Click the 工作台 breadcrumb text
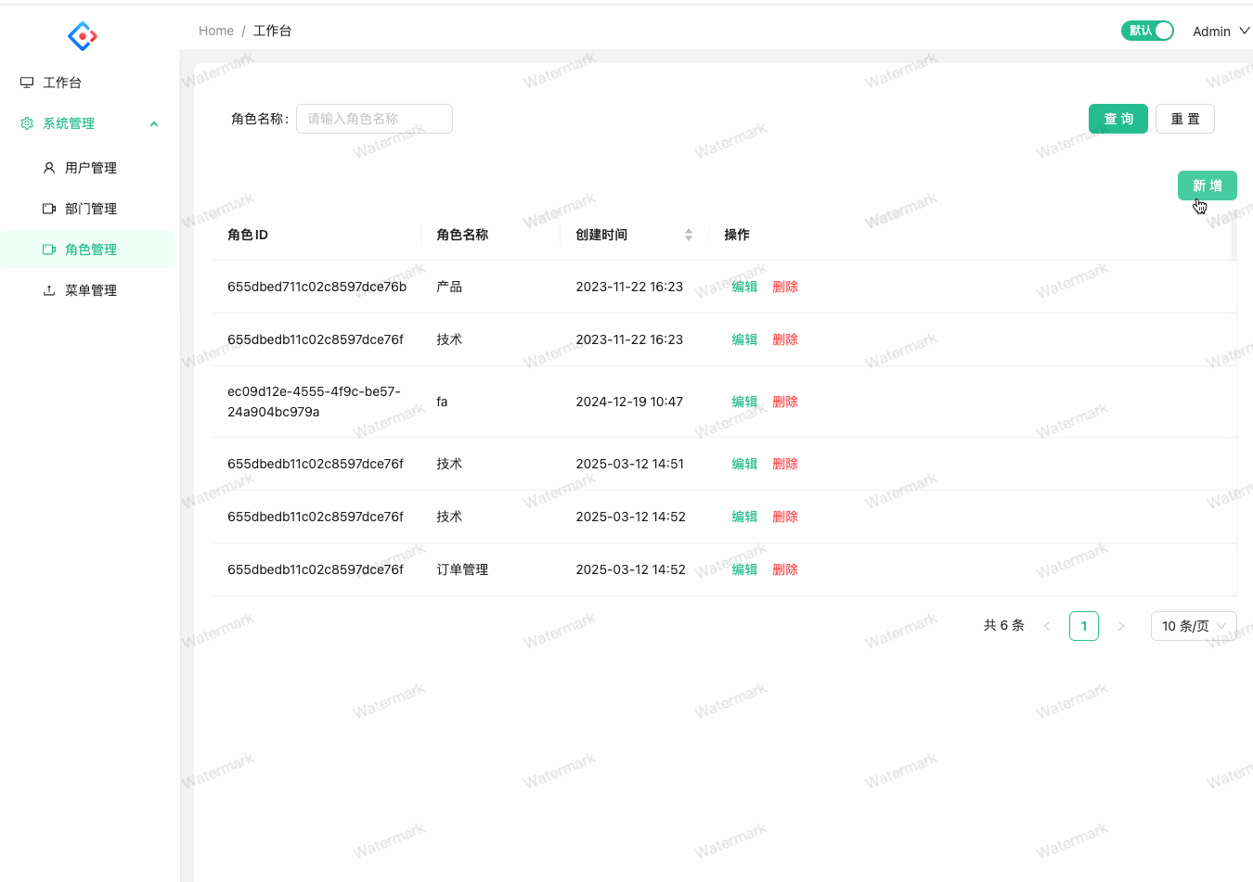The width and height of the screenshot is (1253, 882). [272, 31]
